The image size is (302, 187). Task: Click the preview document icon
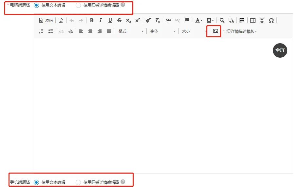tap(61, 20)
